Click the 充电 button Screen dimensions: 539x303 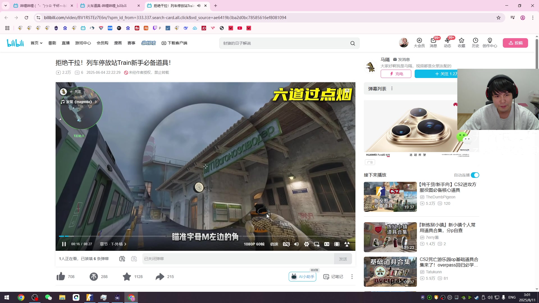point(396,74)
